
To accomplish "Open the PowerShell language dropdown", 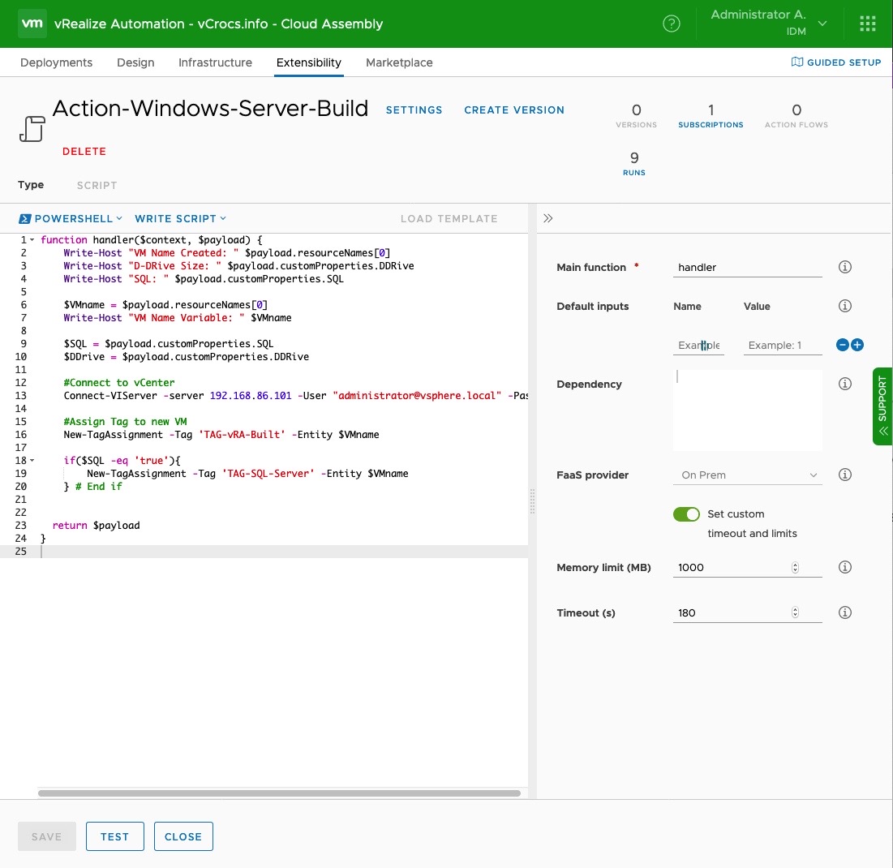I will (71, 218).
